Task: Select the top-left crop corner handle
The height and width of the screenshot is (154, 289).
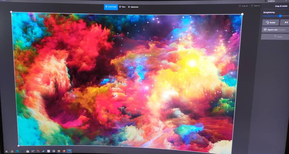Action: pyautogui.click(x=11, y=12)
